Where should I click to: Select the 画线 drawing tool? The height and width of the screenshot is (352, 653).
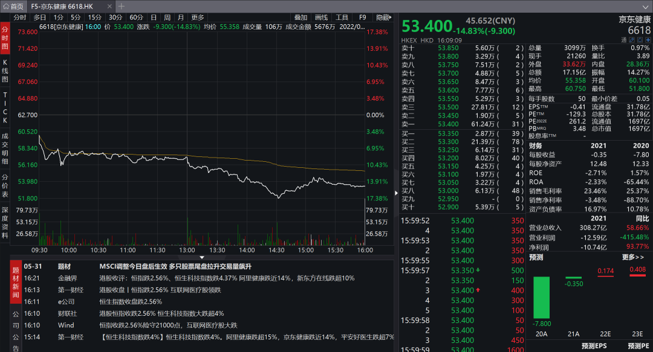[321, 18]
